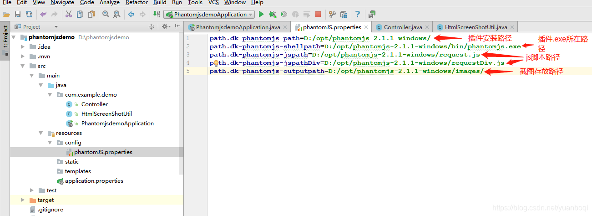The width and height of the screenshot is (592, 216).
Task: Click line 5 outputpath text in editor
Action: [x=346, y=71]
